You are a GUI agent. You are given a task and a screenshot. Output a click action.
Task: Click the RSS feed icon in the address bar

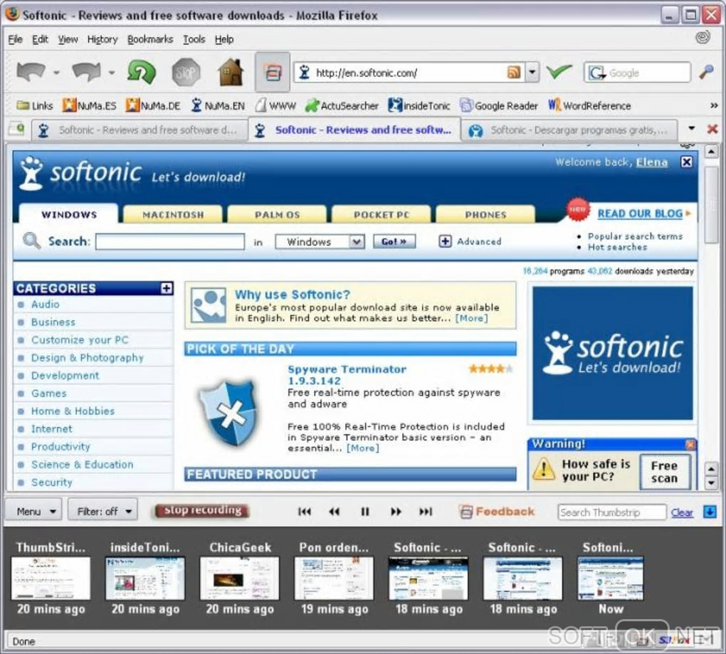[514, 72]
